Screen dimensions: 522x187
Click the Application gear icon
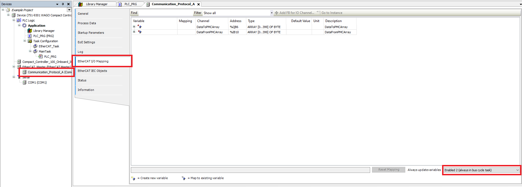pos(24,26)
